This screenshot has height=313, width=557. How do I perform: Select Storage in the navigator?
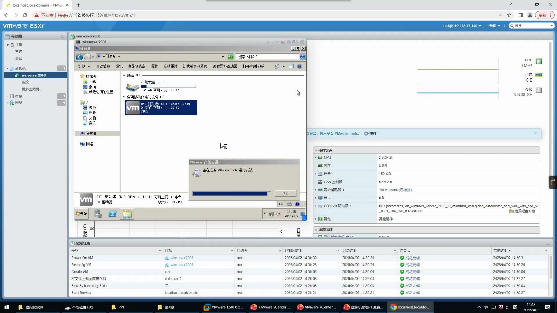18,96
